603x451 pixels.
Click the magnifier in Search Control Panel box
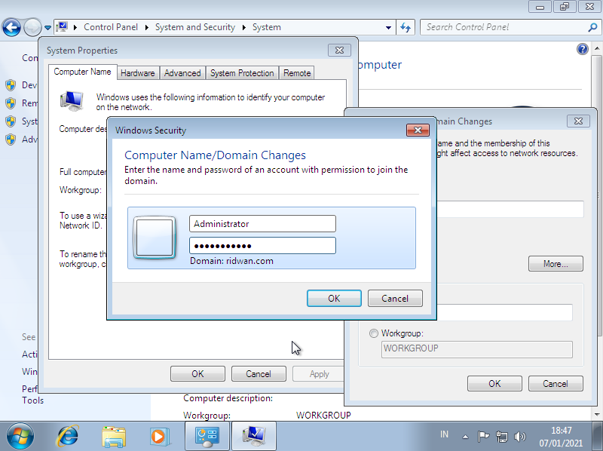point(593,27)
